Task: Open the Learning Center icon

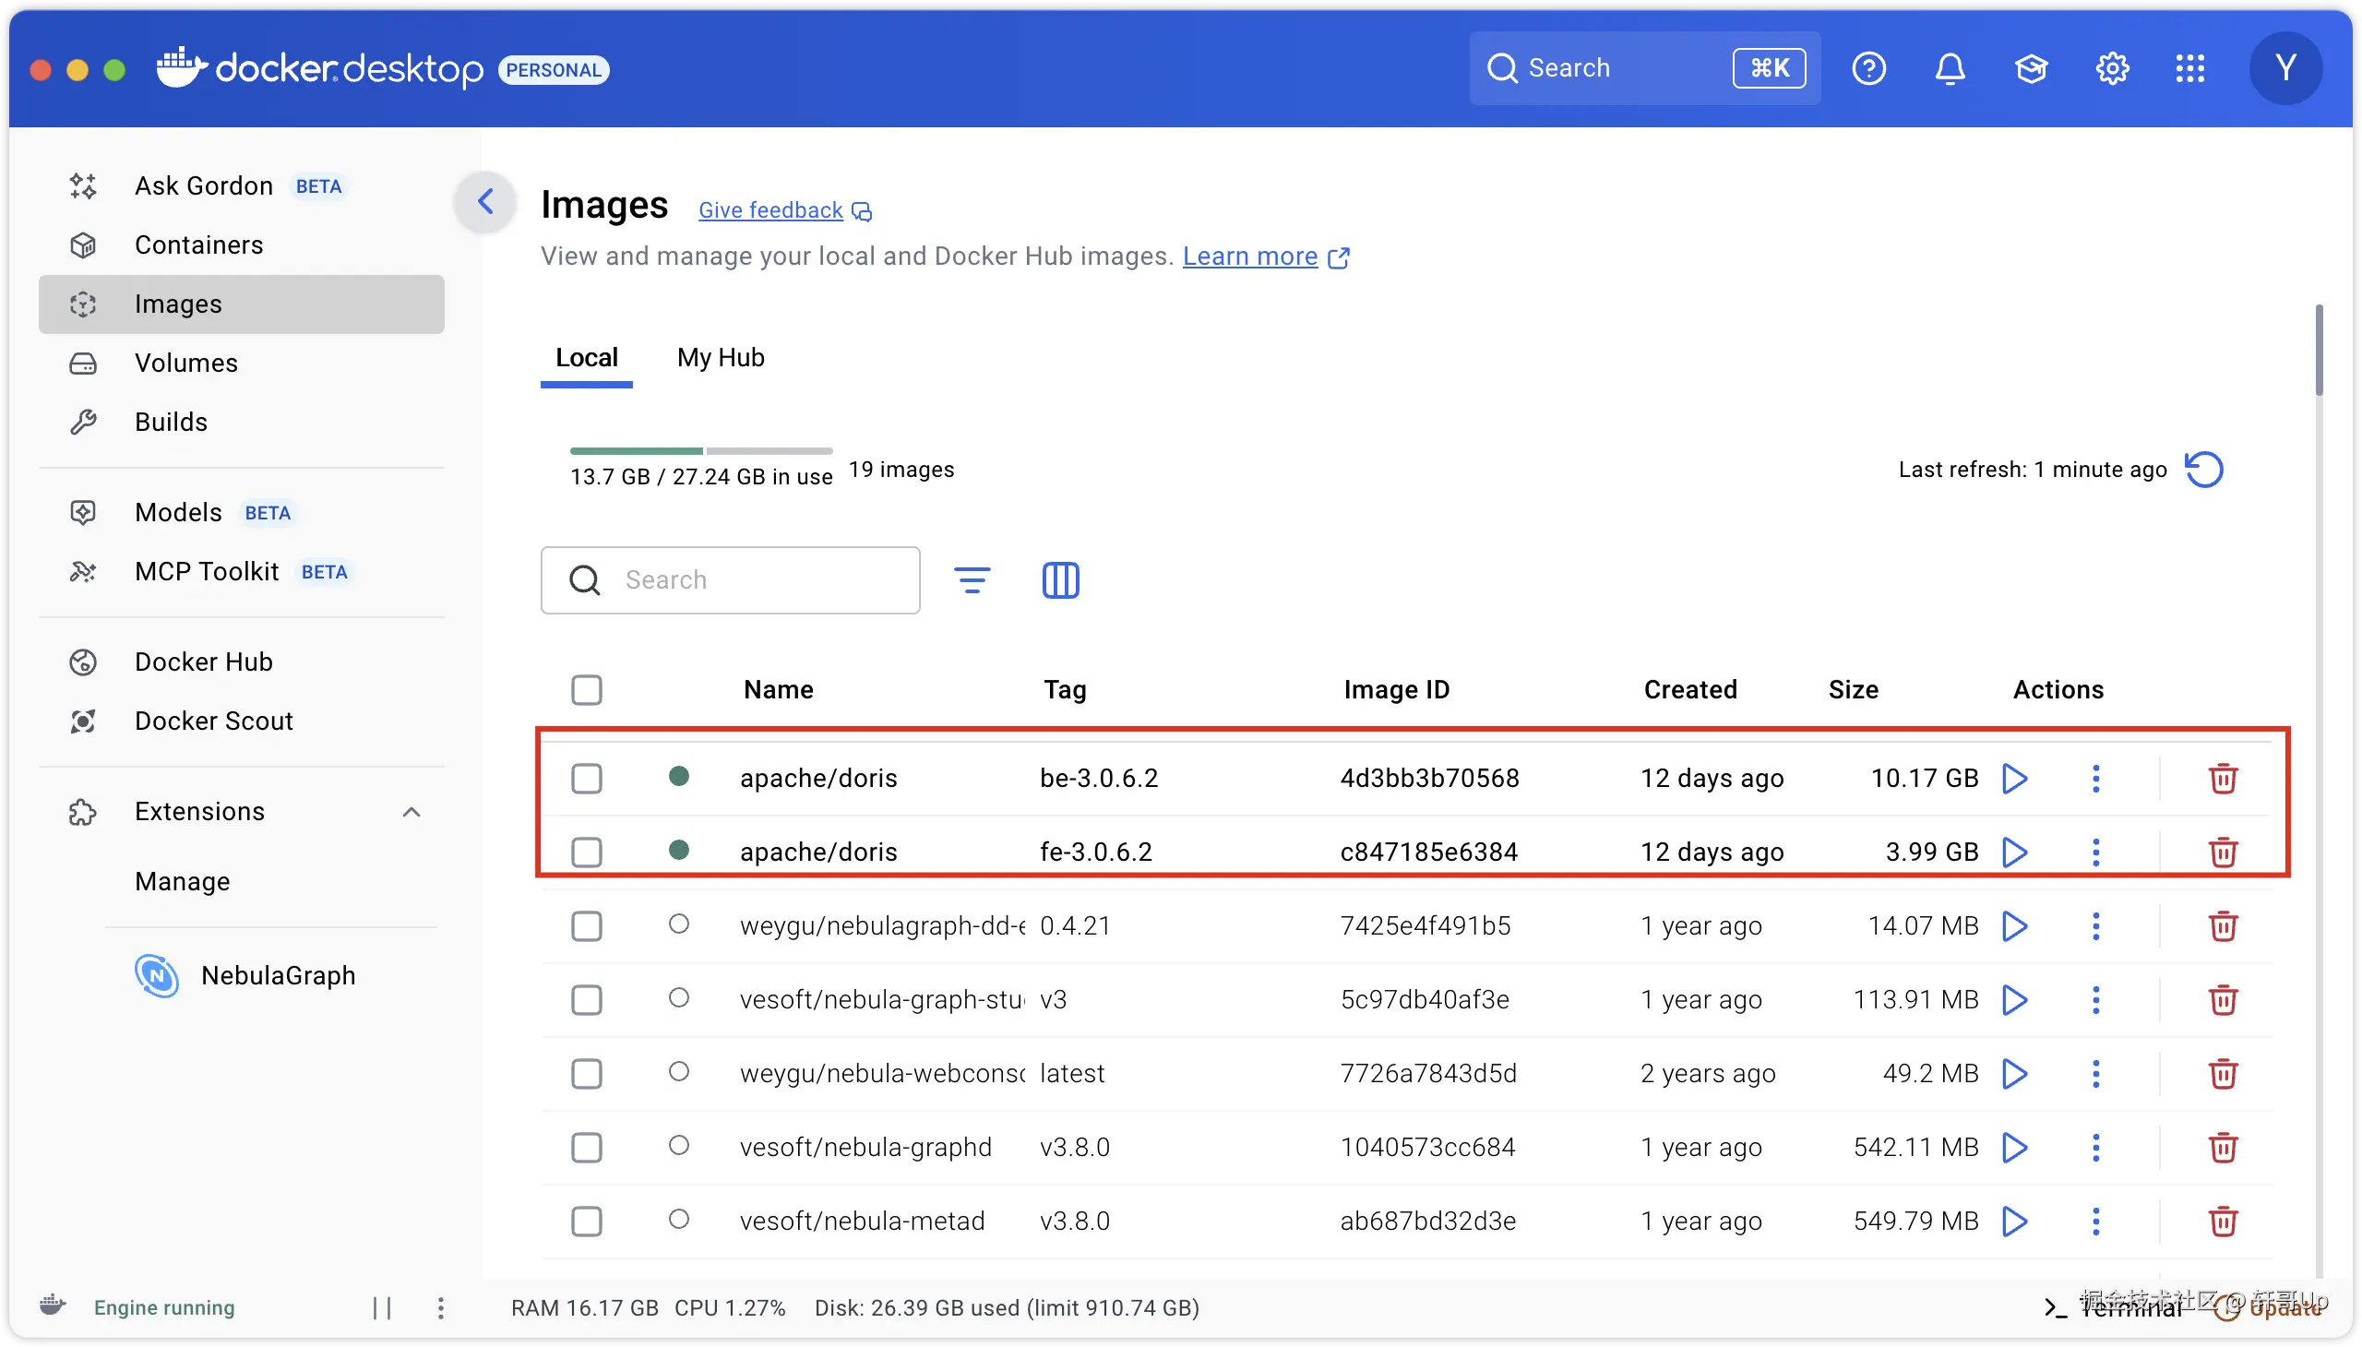Action: [x=2031, y=68]
